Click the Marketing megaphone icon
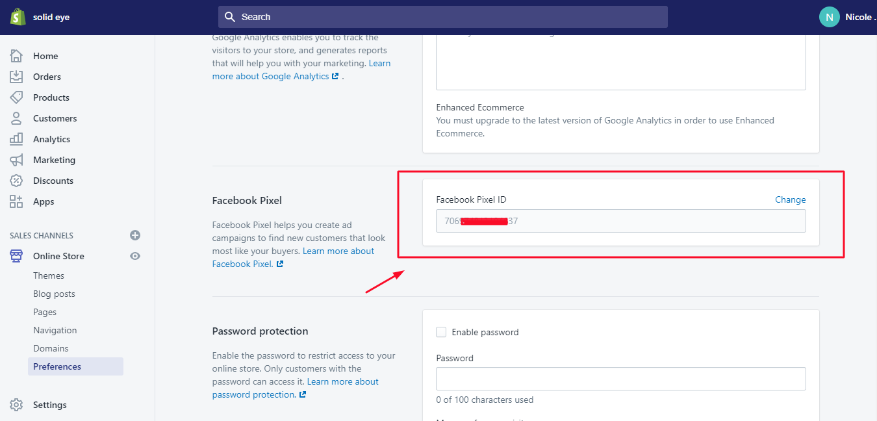The height and width of the screenshot is (421, 877). (x=16, y=160)
